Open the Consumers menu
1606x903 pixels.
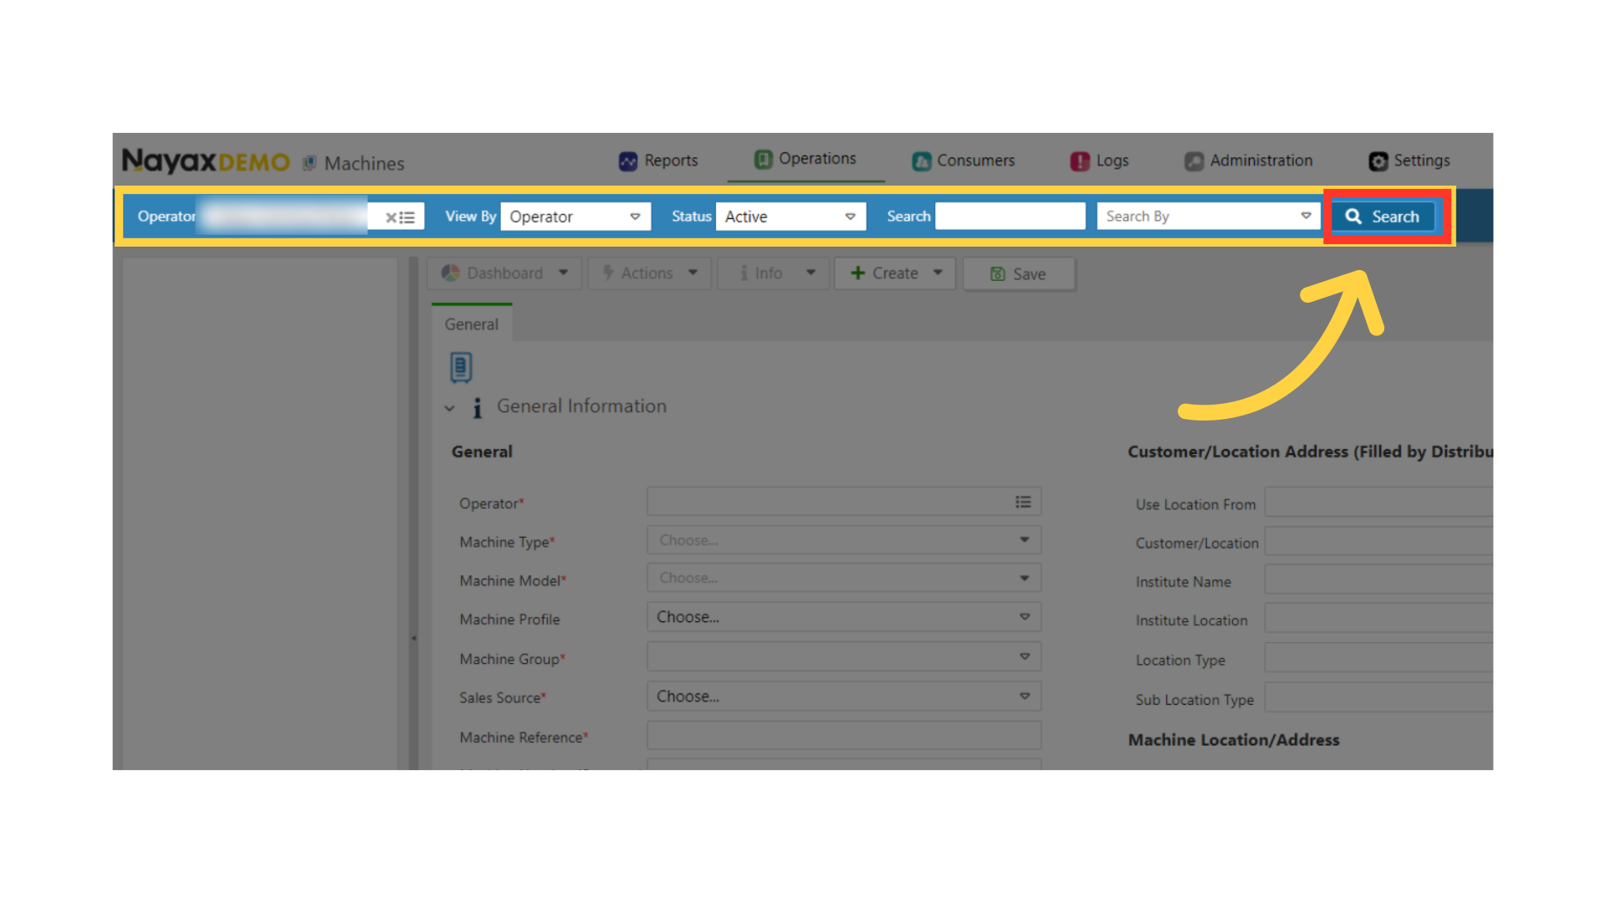(964, 161)
